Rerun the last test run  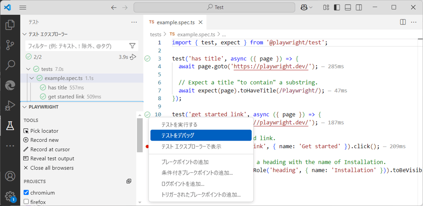point(133,57)
